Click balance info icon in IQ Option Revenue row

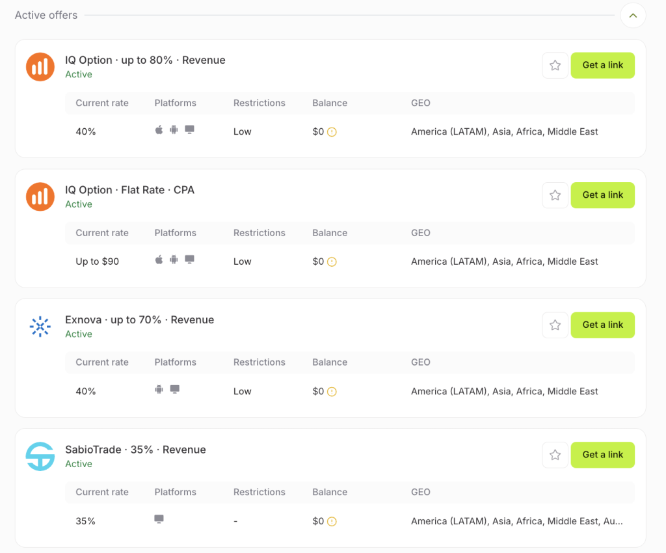point(332,132)
